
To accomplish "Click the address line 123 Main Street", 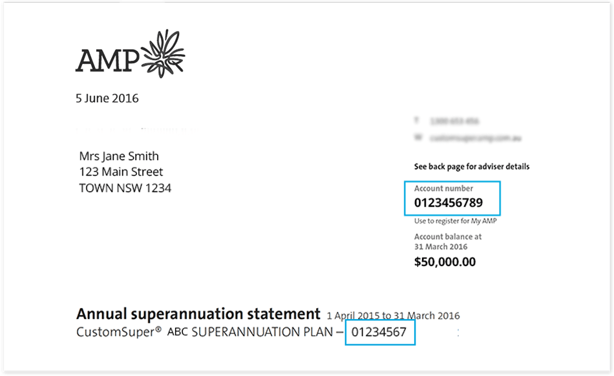I will tap(121, 172).
